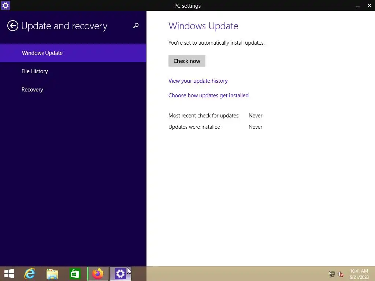This screenshot has height=281, width=375.
Task: Click "You're set to automatically install updates."
Action: (216, 43)
